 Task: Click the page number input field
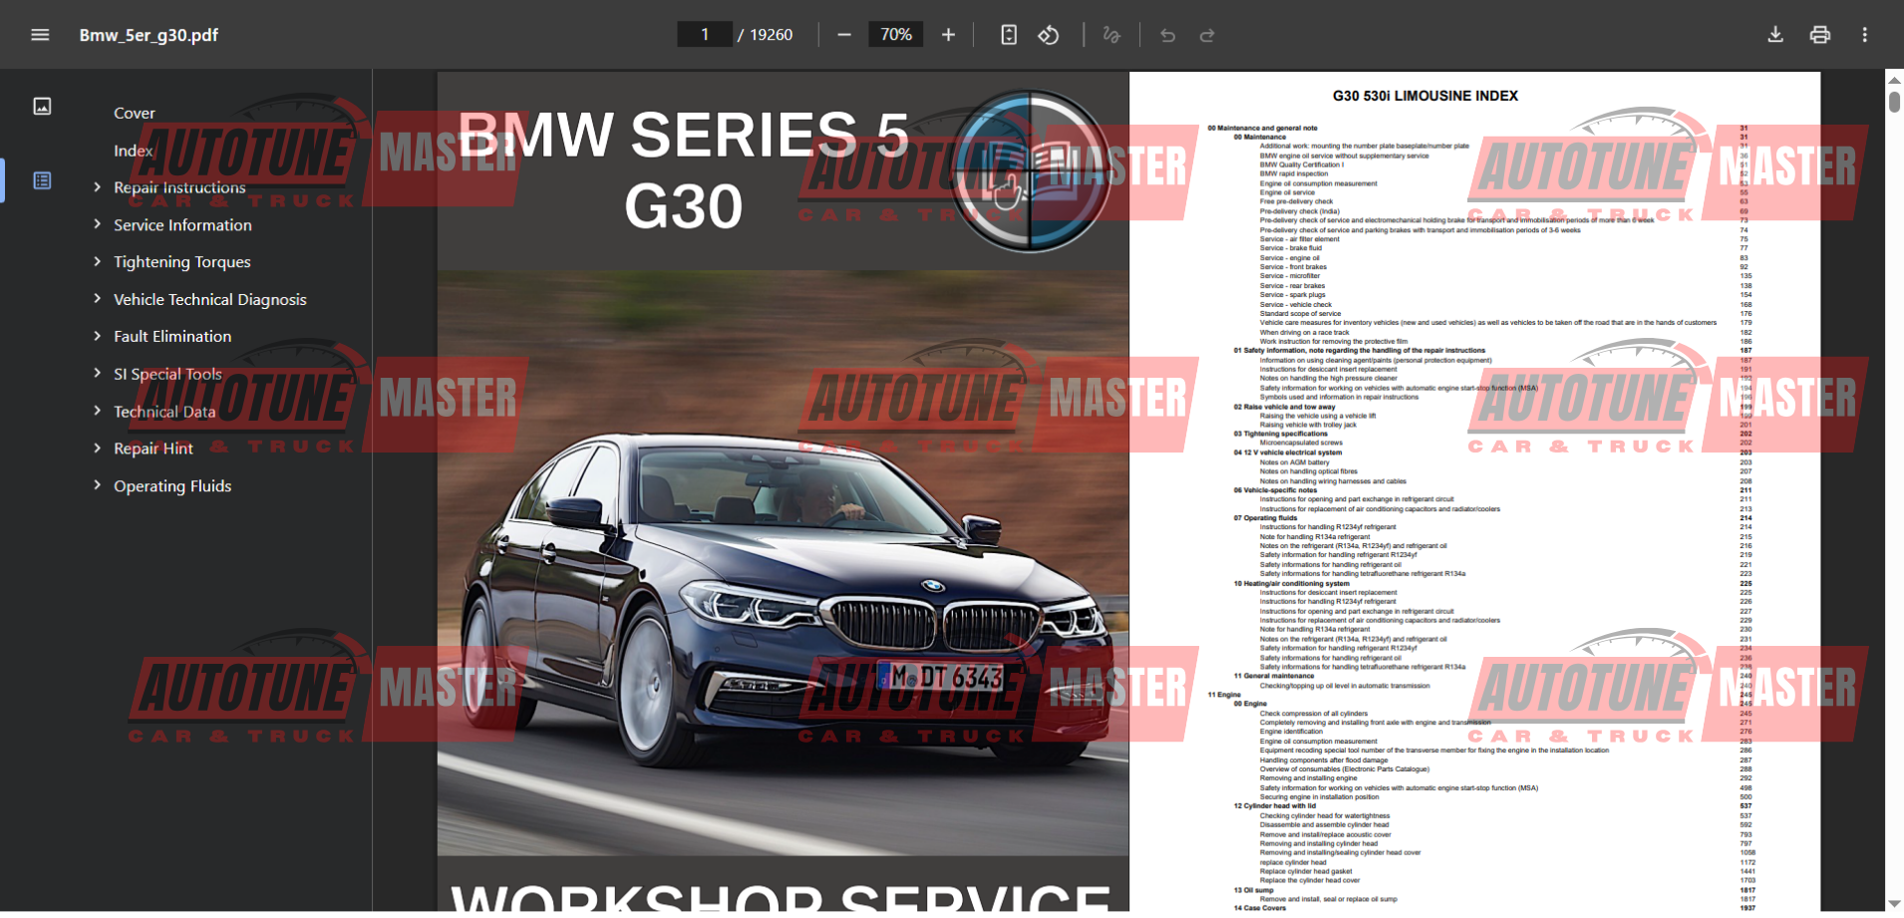[x=705, y=35]
